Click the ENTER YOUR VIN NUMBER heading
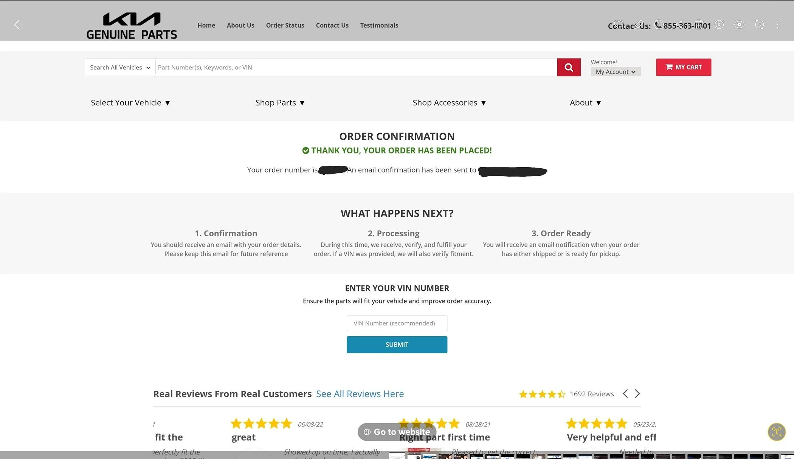Screen dimensions: 794x459 click(397, 288)
